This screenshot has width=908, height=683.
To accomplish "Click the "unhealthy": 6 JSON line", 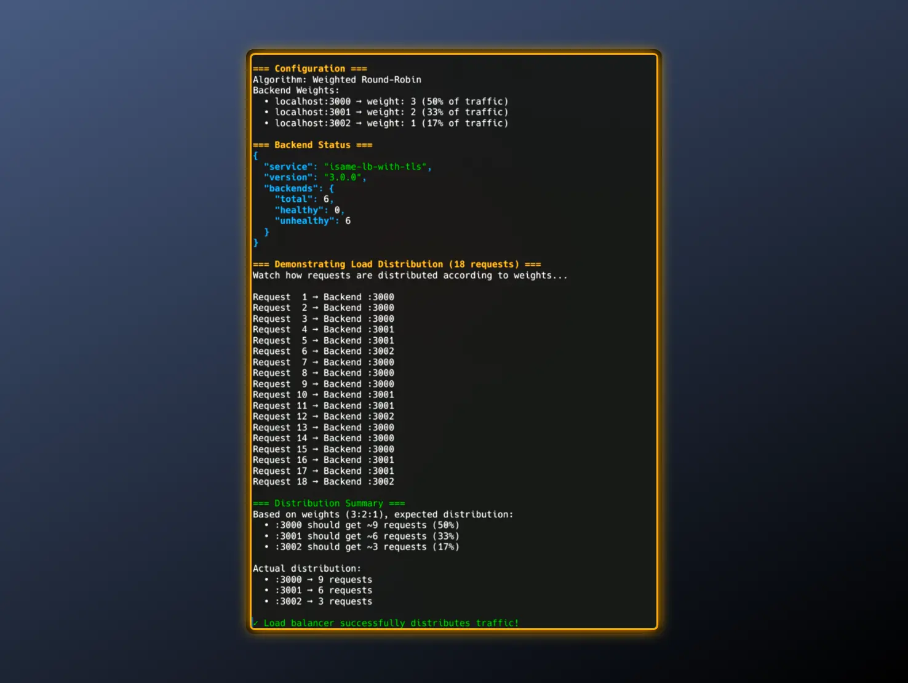I will [x=312, y=221].
